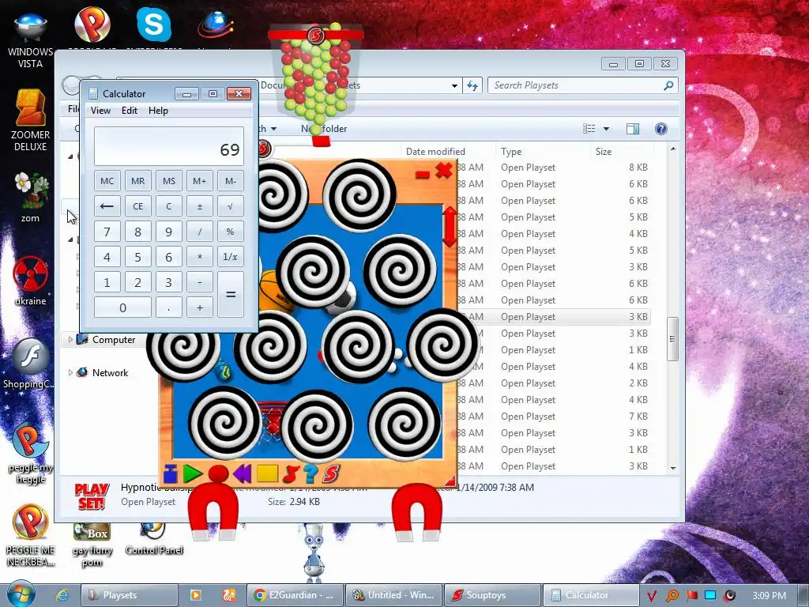Click the Internet Explorer icon on the taskbar

[62, 595]
